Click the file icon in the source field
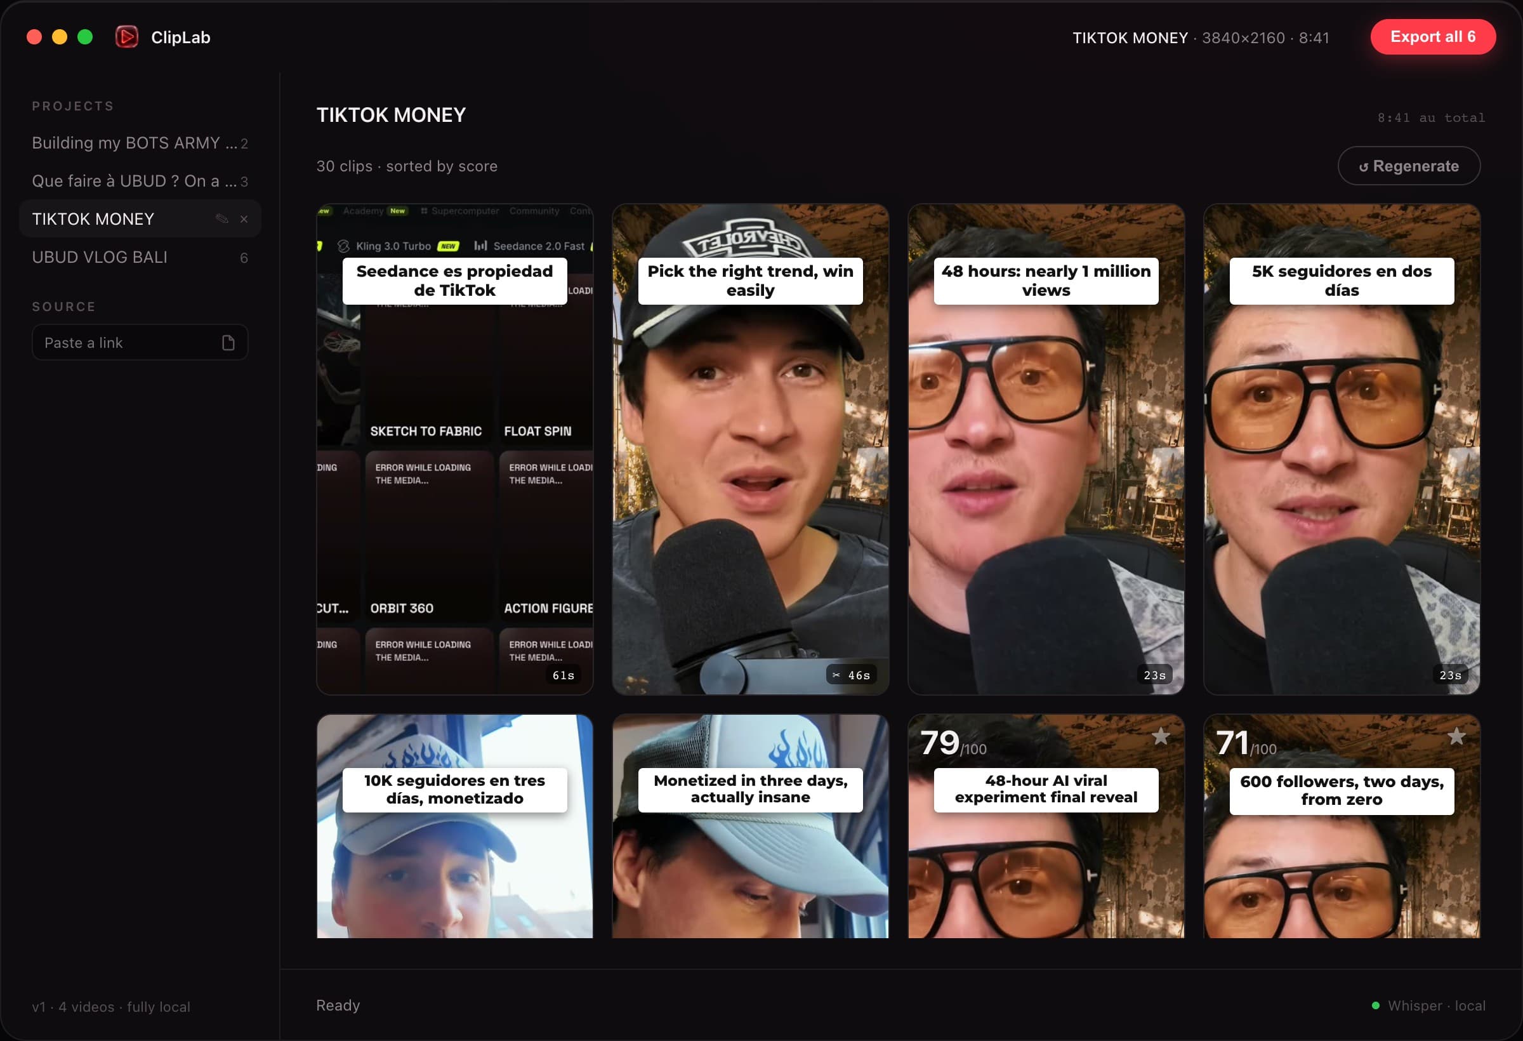 coord(228,342)
